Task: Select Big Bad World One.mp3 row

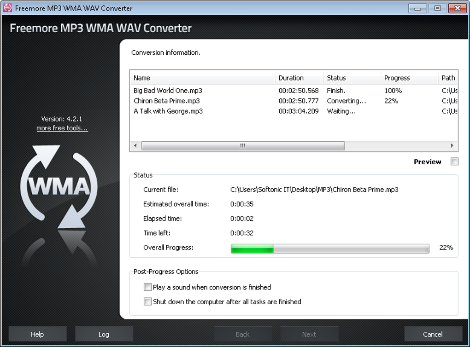Action: click(x=294, y=90)
